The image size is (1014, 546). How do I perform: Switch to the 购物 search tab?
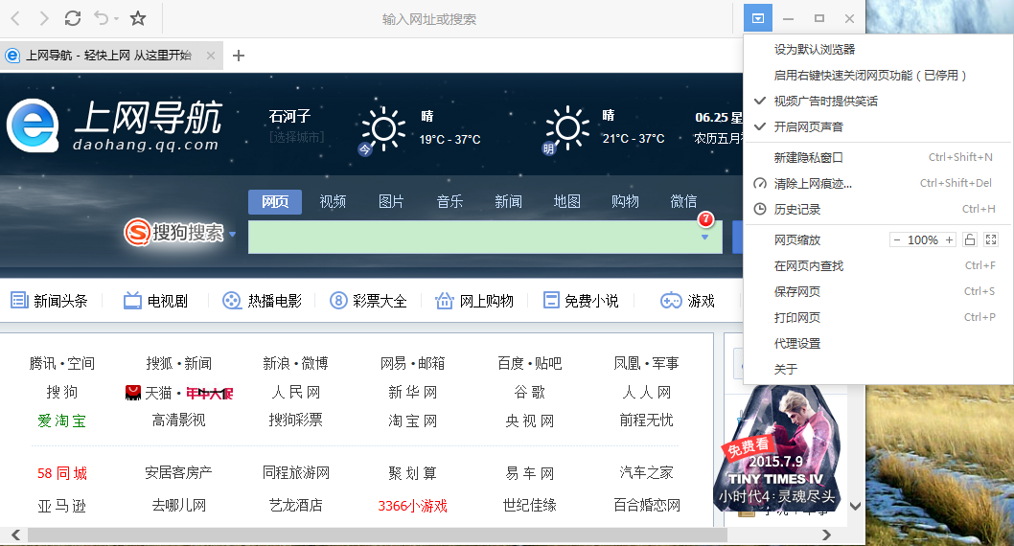625,201
